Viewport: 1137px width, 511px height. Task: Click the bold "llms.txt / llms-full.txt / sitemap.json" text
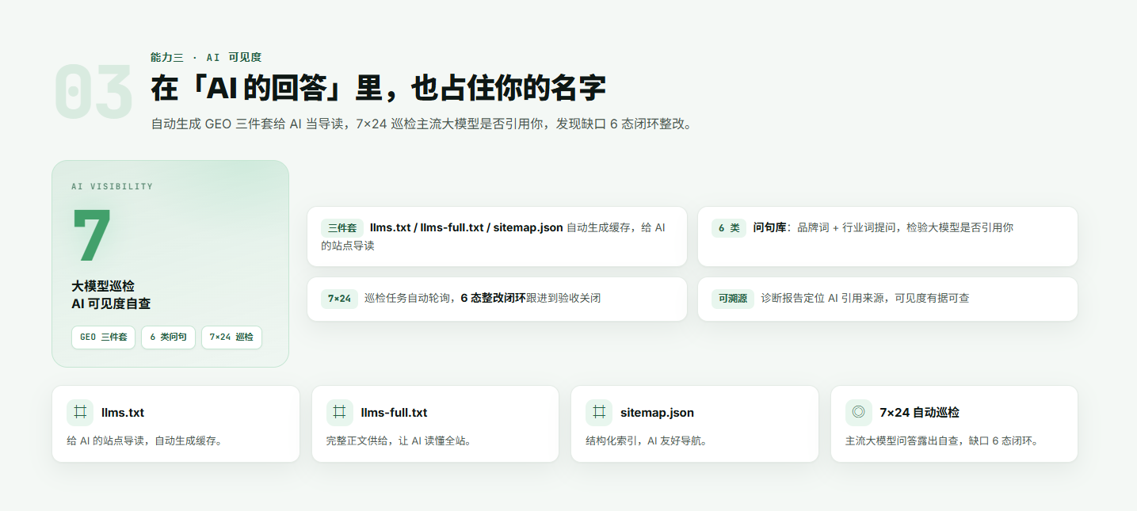(x=467, y=227)
